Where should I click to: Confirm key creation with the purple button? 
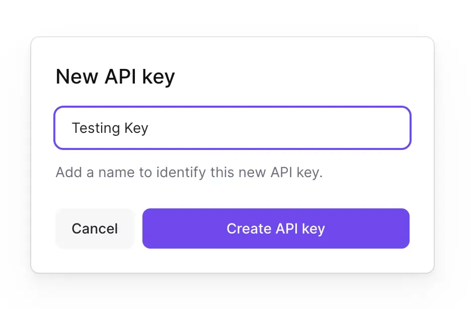click(x=302, y=228)
